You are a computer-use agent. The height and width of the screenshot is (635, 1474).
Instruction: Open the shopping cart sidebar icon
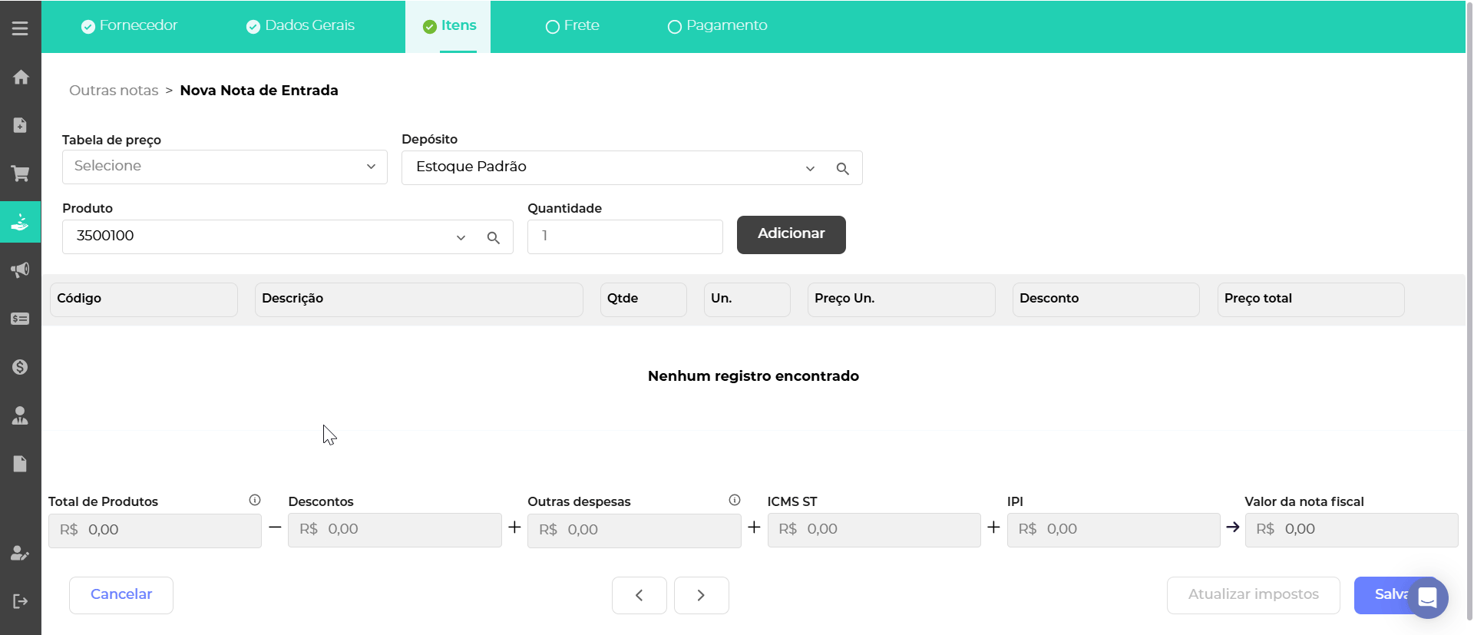(x=21, y=174)
